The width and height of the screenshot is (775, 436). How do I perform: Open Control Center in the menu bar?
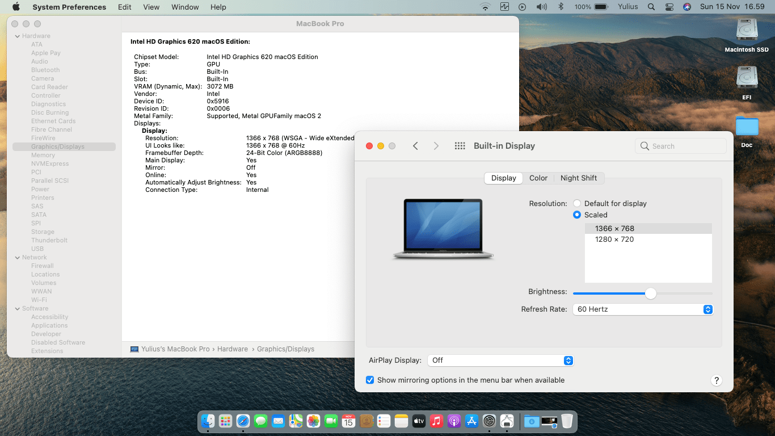click(669, 7)
